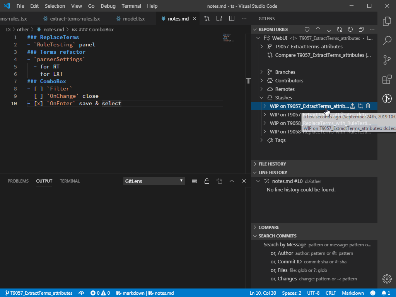Open the Extensions view in activity bar
The height and width of the screenshot is (297, 396).
(x=387, y=79)
